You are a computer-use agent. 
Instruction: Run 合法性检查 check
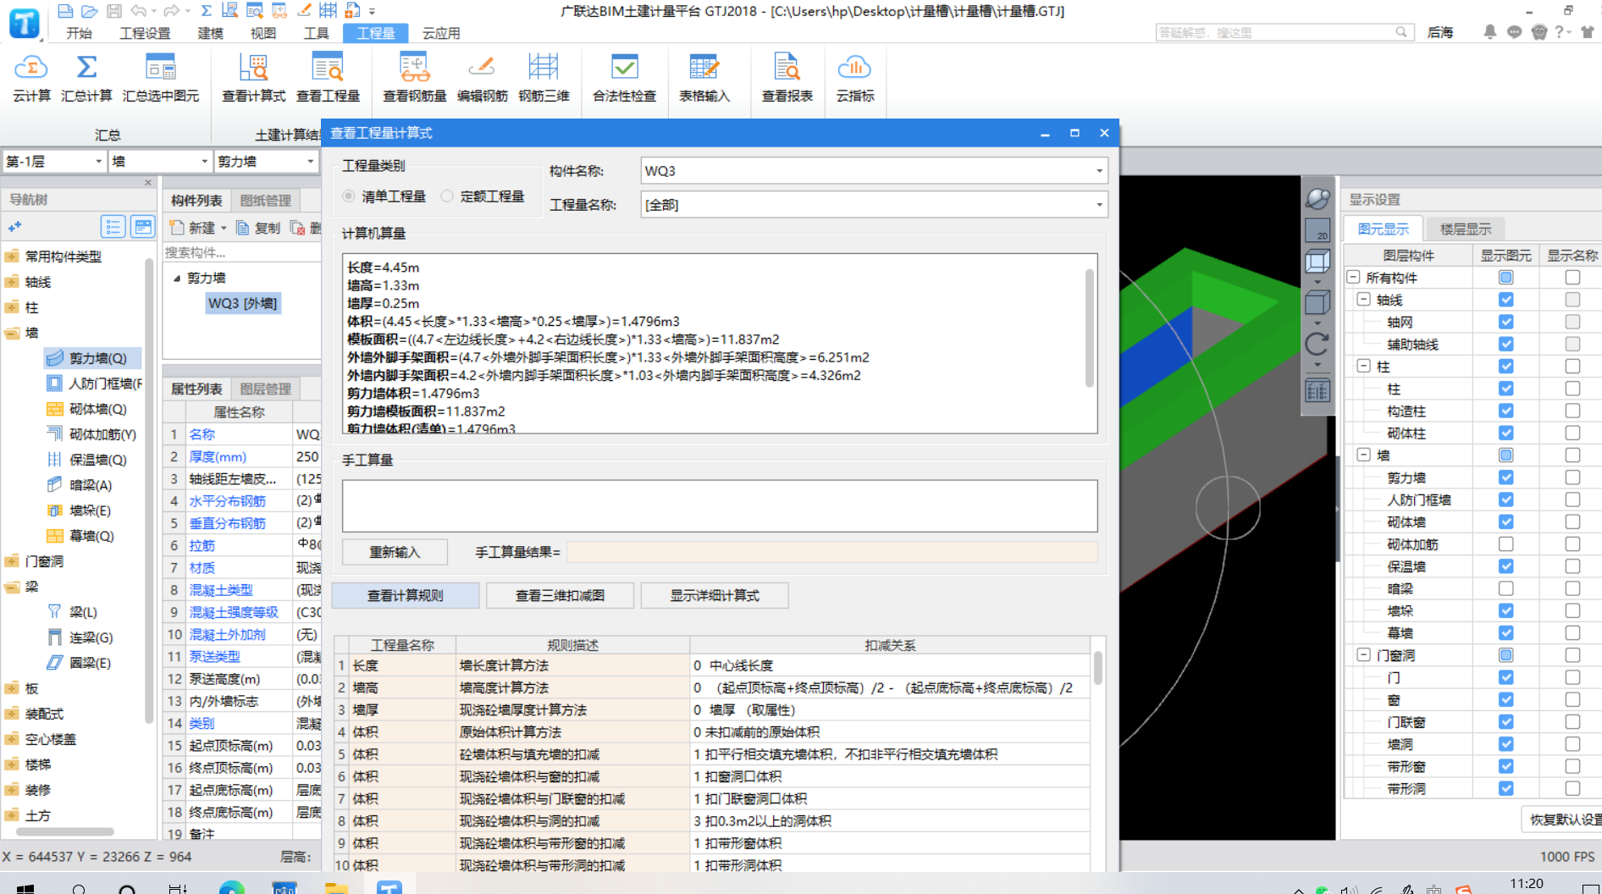624,78
